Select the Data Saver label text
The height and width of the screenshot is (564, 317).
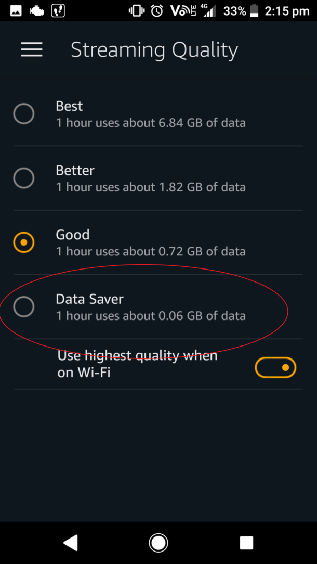[x=89, y=299]
